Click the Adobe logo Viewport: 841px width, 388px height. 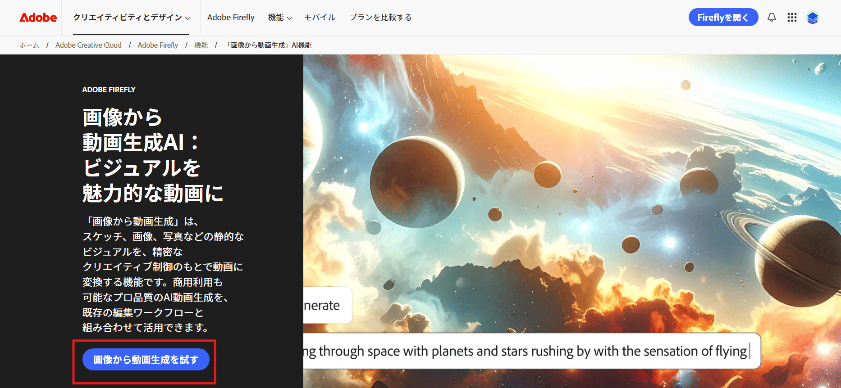coord(38,18)
